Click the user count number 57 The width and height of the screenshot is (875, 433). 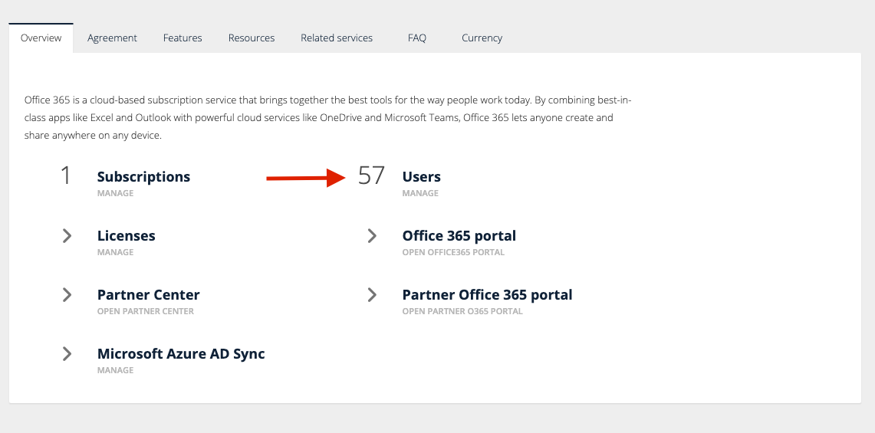pos(371,176)
